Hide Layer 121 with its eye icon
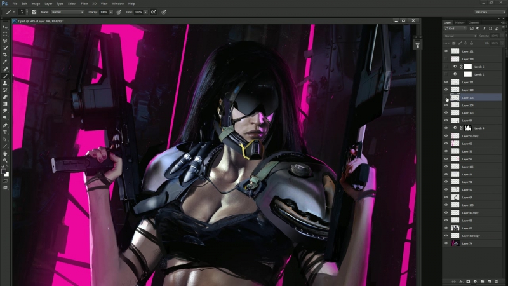This screenshot has width=508, height=286. 446,51
